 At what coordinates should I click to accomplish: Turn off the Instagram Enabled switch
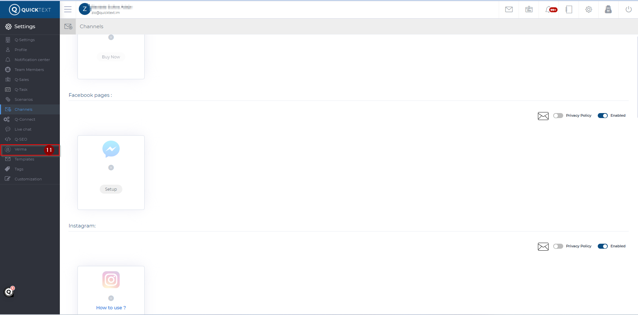(x=602, y=246)
